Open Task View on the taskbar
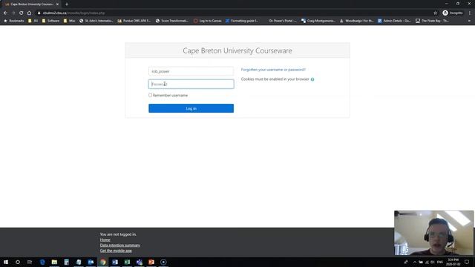The height and width of the screenshot is (267, 475). [x=30, y=262]
